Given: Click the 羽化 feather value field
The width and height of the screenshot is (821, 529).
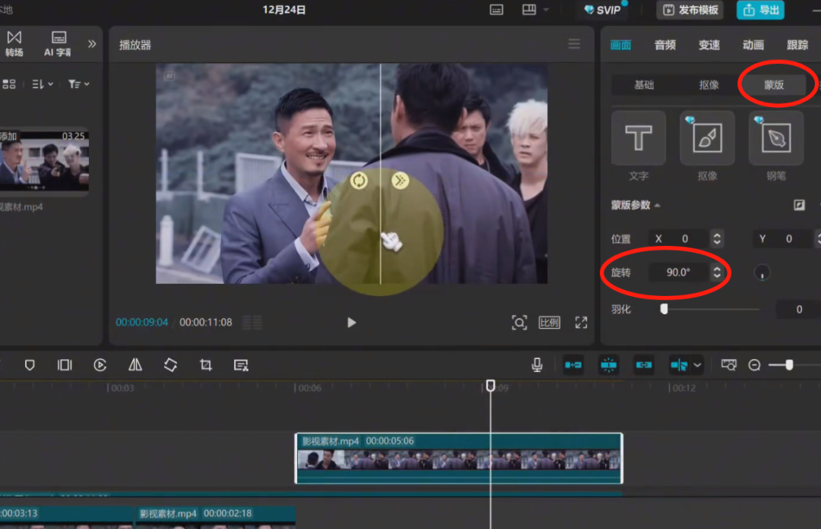Looking at the screenshot, I should click(x=798, y=310).
